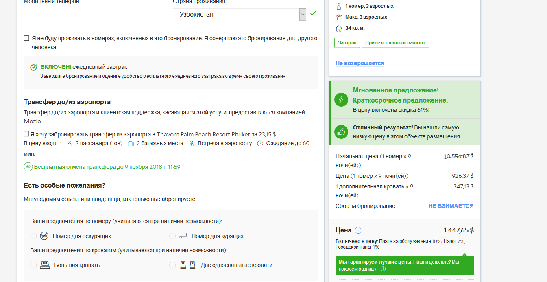Choose Две односпальные кровати radio option
This screenshot has height=282, width=547.
pos(172,265)
